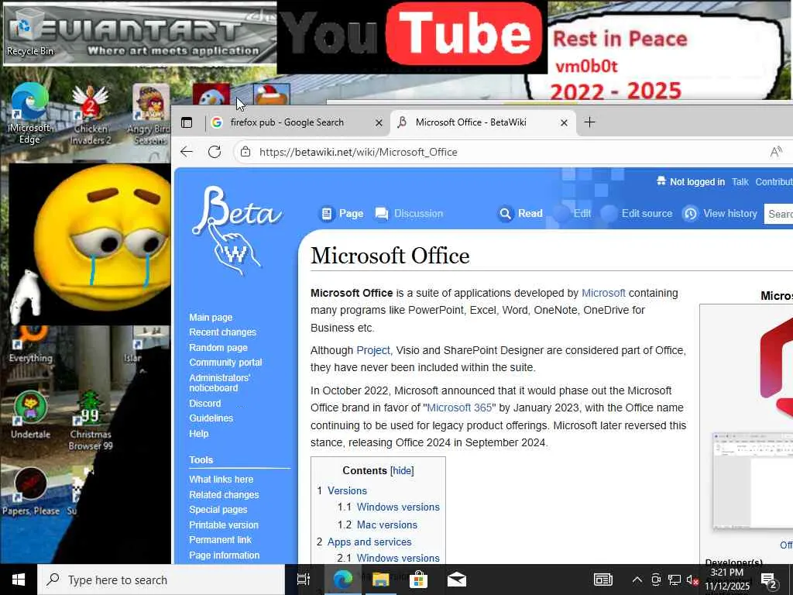Open What links here tool
Screen dimensions: 793x595
(x=221, y=479)
